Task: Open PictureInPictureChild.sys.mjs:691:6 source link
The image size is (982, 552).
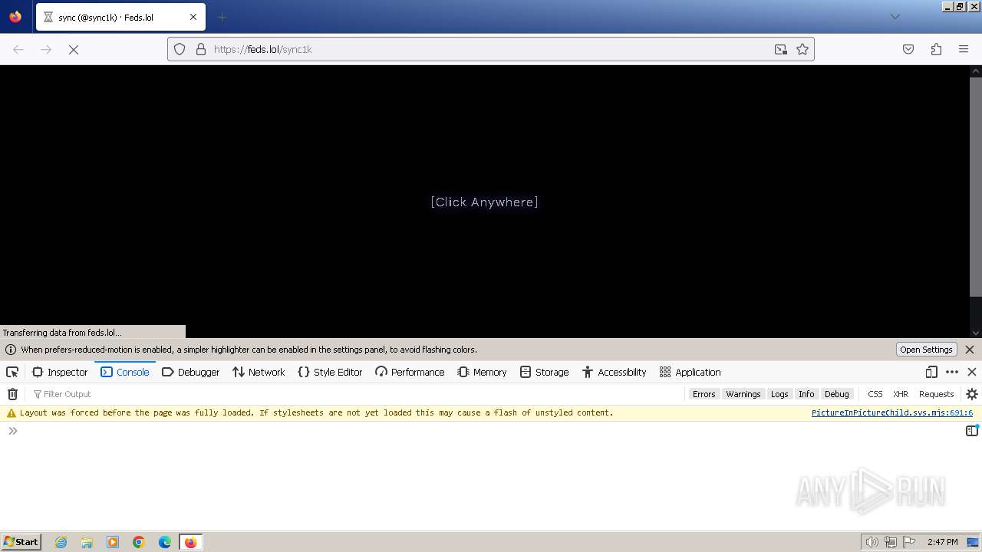Action: (x=892, y=412)
